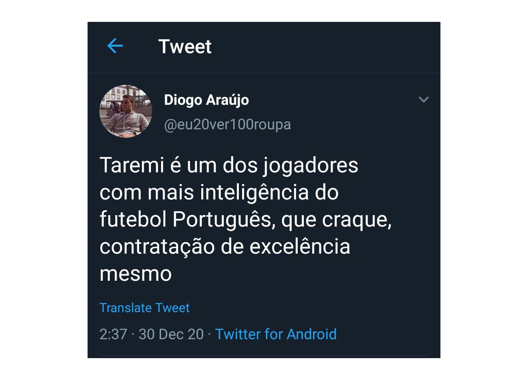Expand the tweet options chevron
The image size is (528, 380).
(423, 100)
